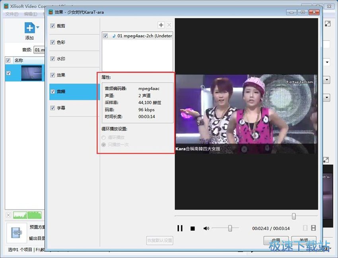This screenshot has height=258, width=338.
Task: Click the video thumbnail in file list
Action: click(31, 73)
